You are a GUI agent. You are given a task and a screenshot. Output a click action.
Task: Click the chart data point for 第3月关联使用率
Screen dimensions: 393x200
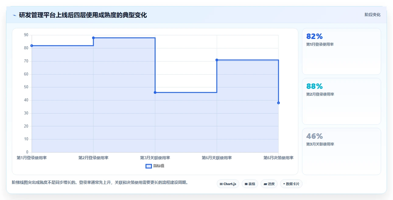[155, 93]
